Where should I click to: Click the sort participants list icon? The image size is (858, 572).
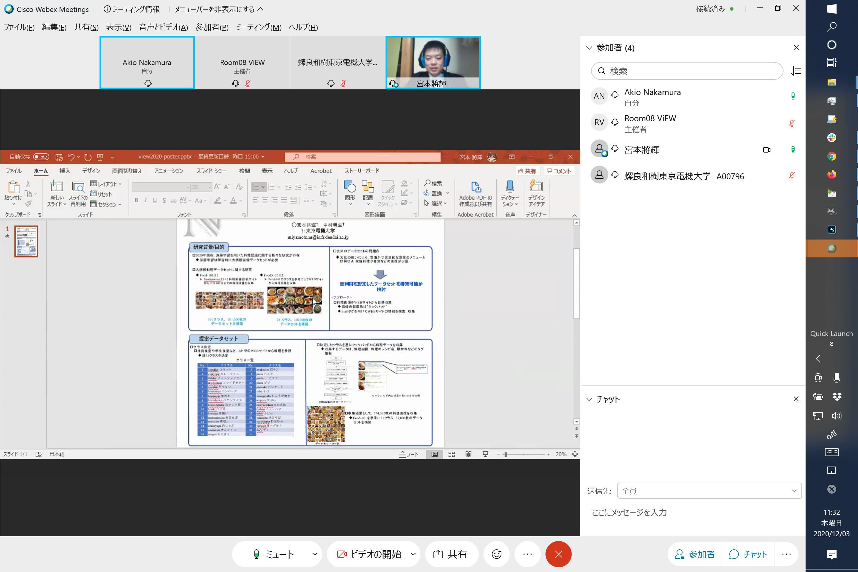tap(796, 71)
